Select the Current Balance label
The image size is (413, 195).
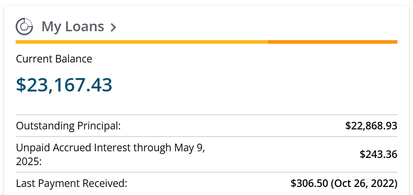[54, 59]
